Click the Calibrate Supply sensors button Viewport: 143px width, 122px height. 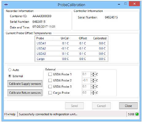coord(25,84)
